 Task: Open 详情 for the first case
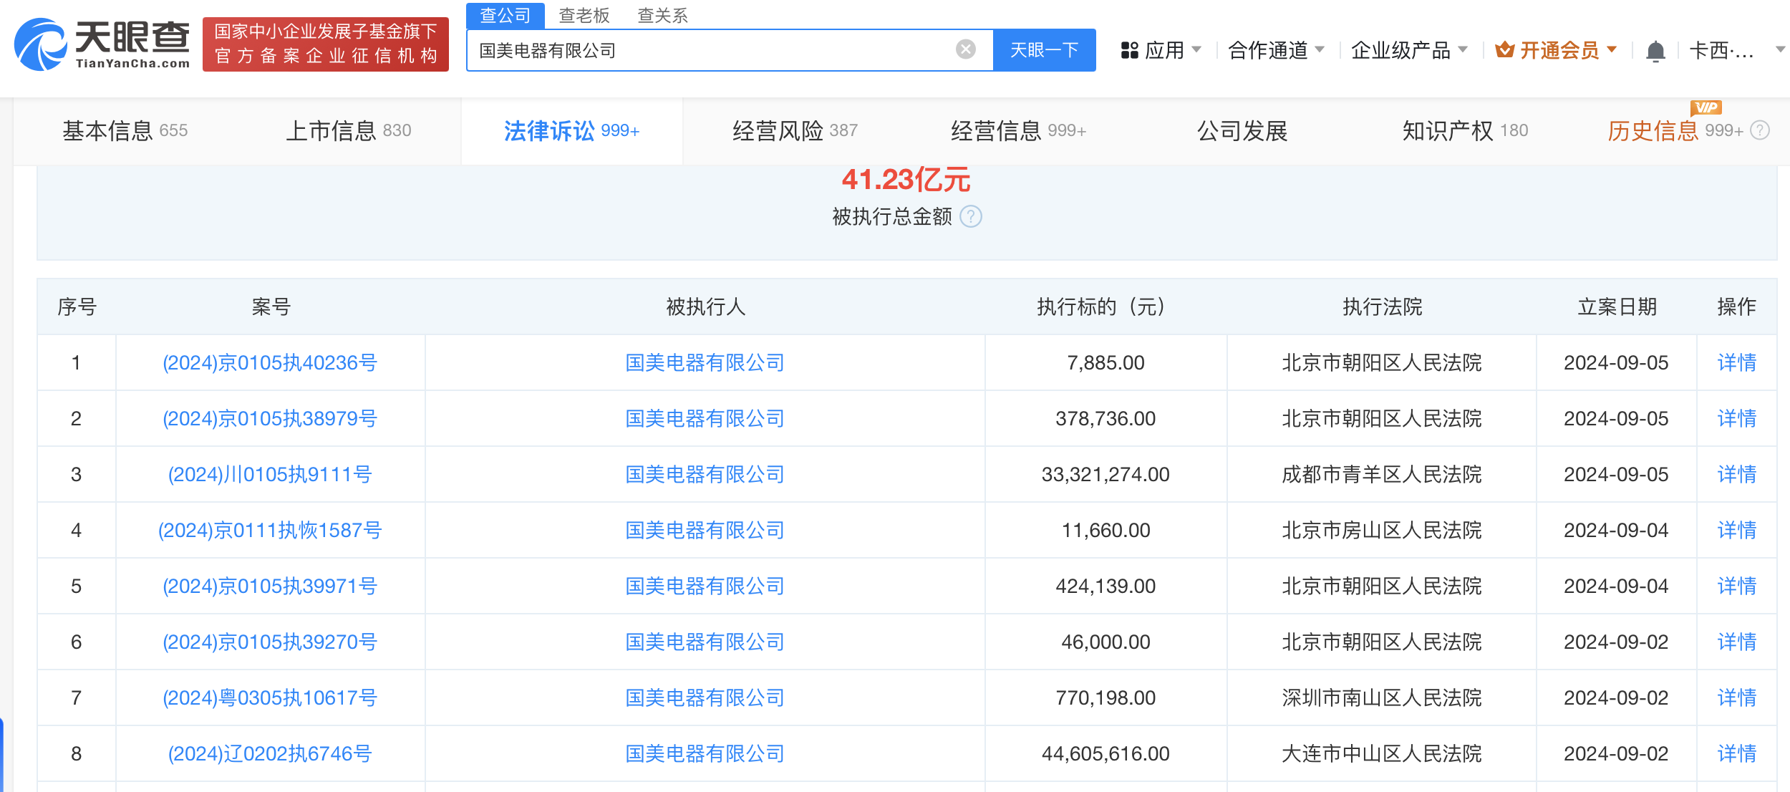tap(1736, 362)
